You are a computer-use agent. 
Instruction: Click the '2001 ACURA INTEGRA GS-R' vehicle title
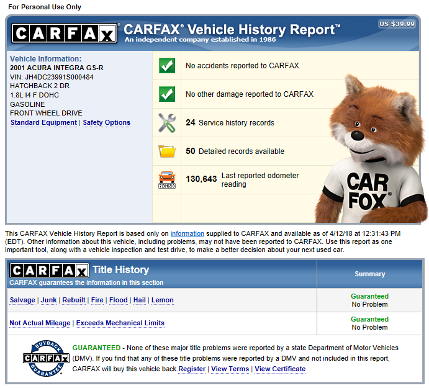coord(56,68)
